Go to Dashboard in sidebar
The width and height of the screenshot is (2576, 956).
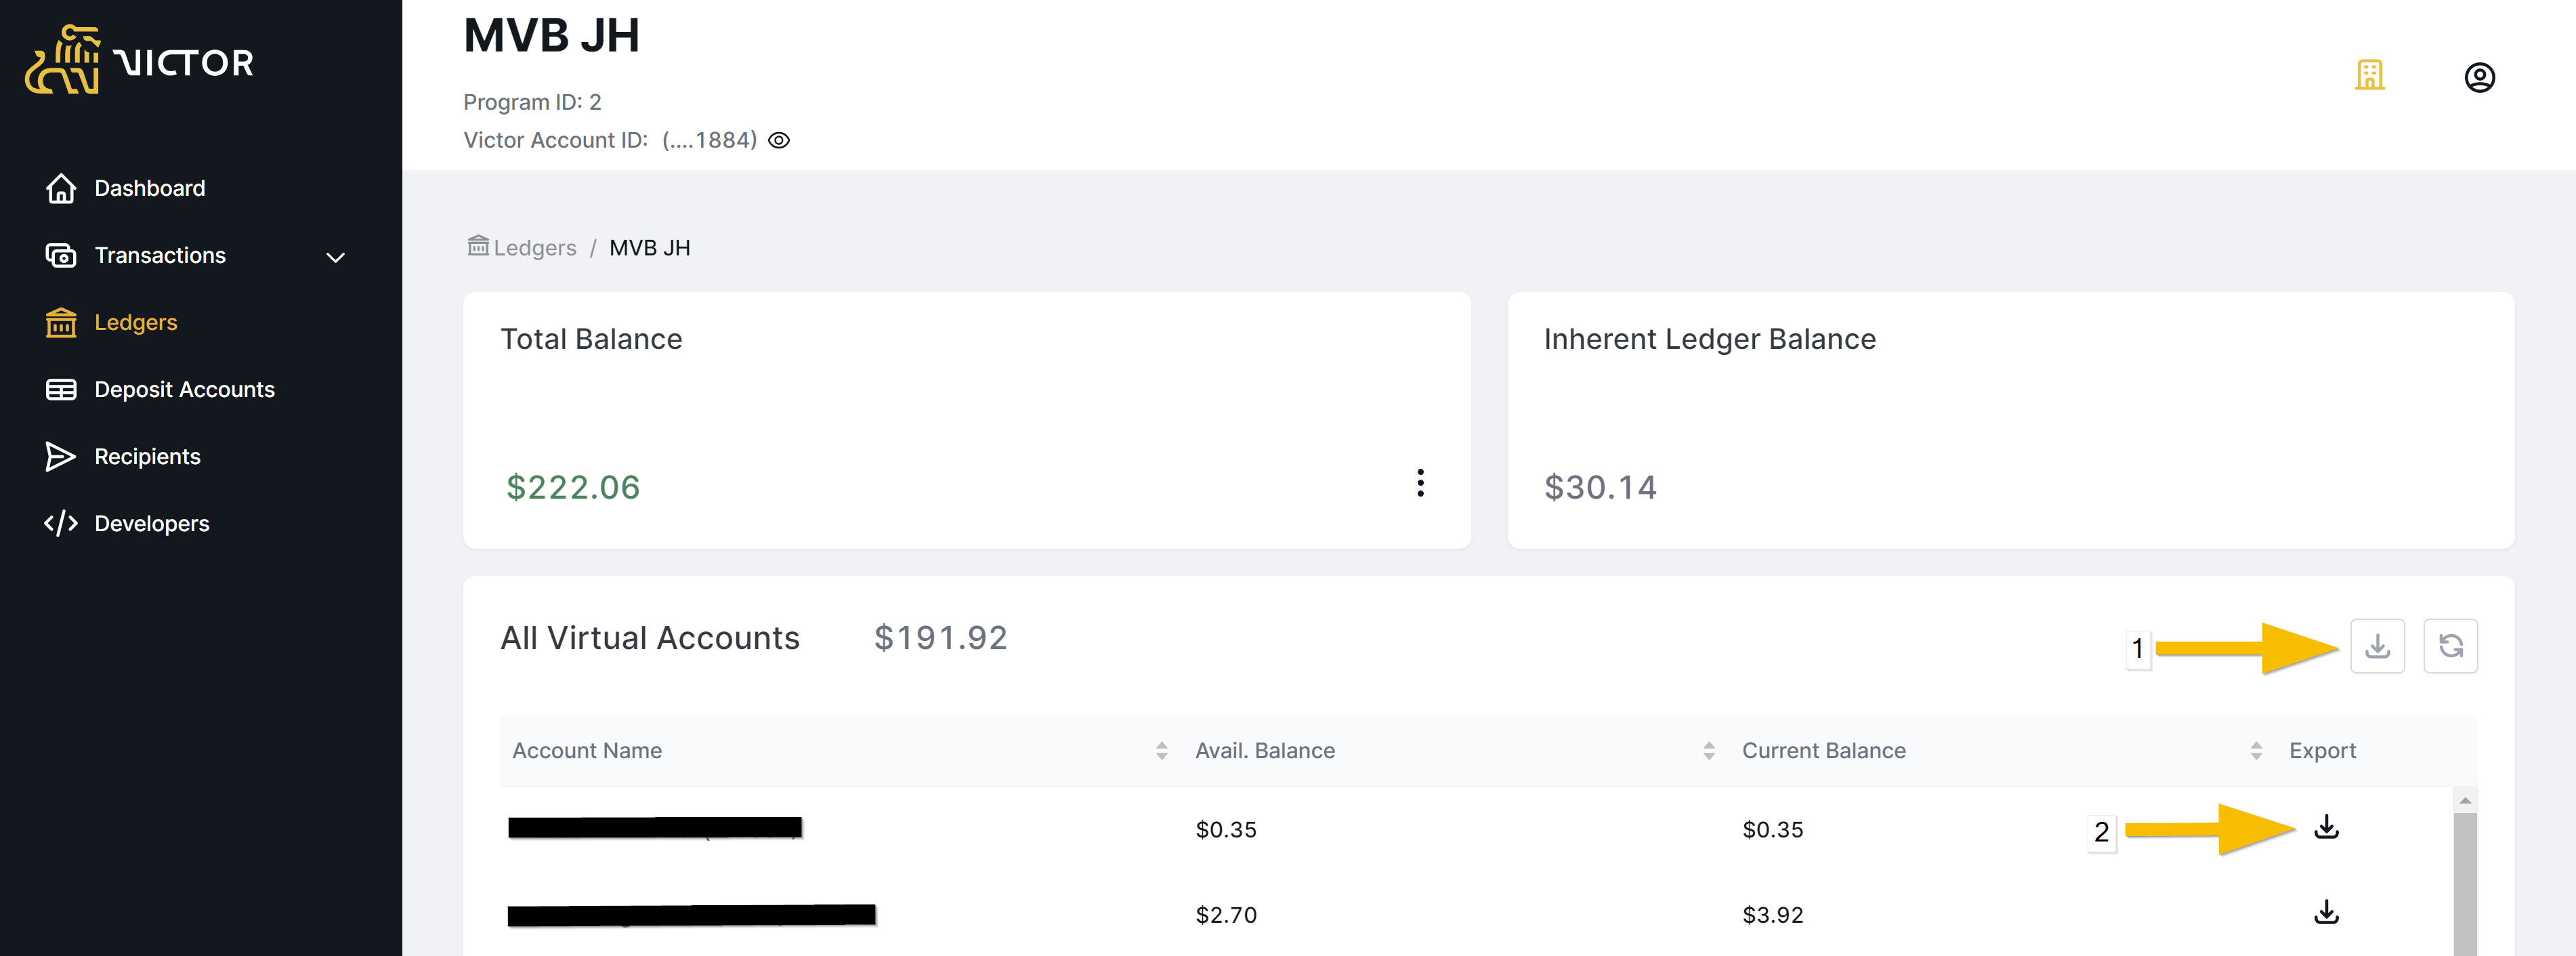coord(149,188)
